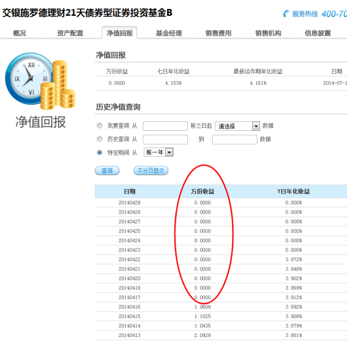Image resolution: width=347 pixels, height=342 pixels.
Task: Click date cell 20140421
Action: pos(129,269)
